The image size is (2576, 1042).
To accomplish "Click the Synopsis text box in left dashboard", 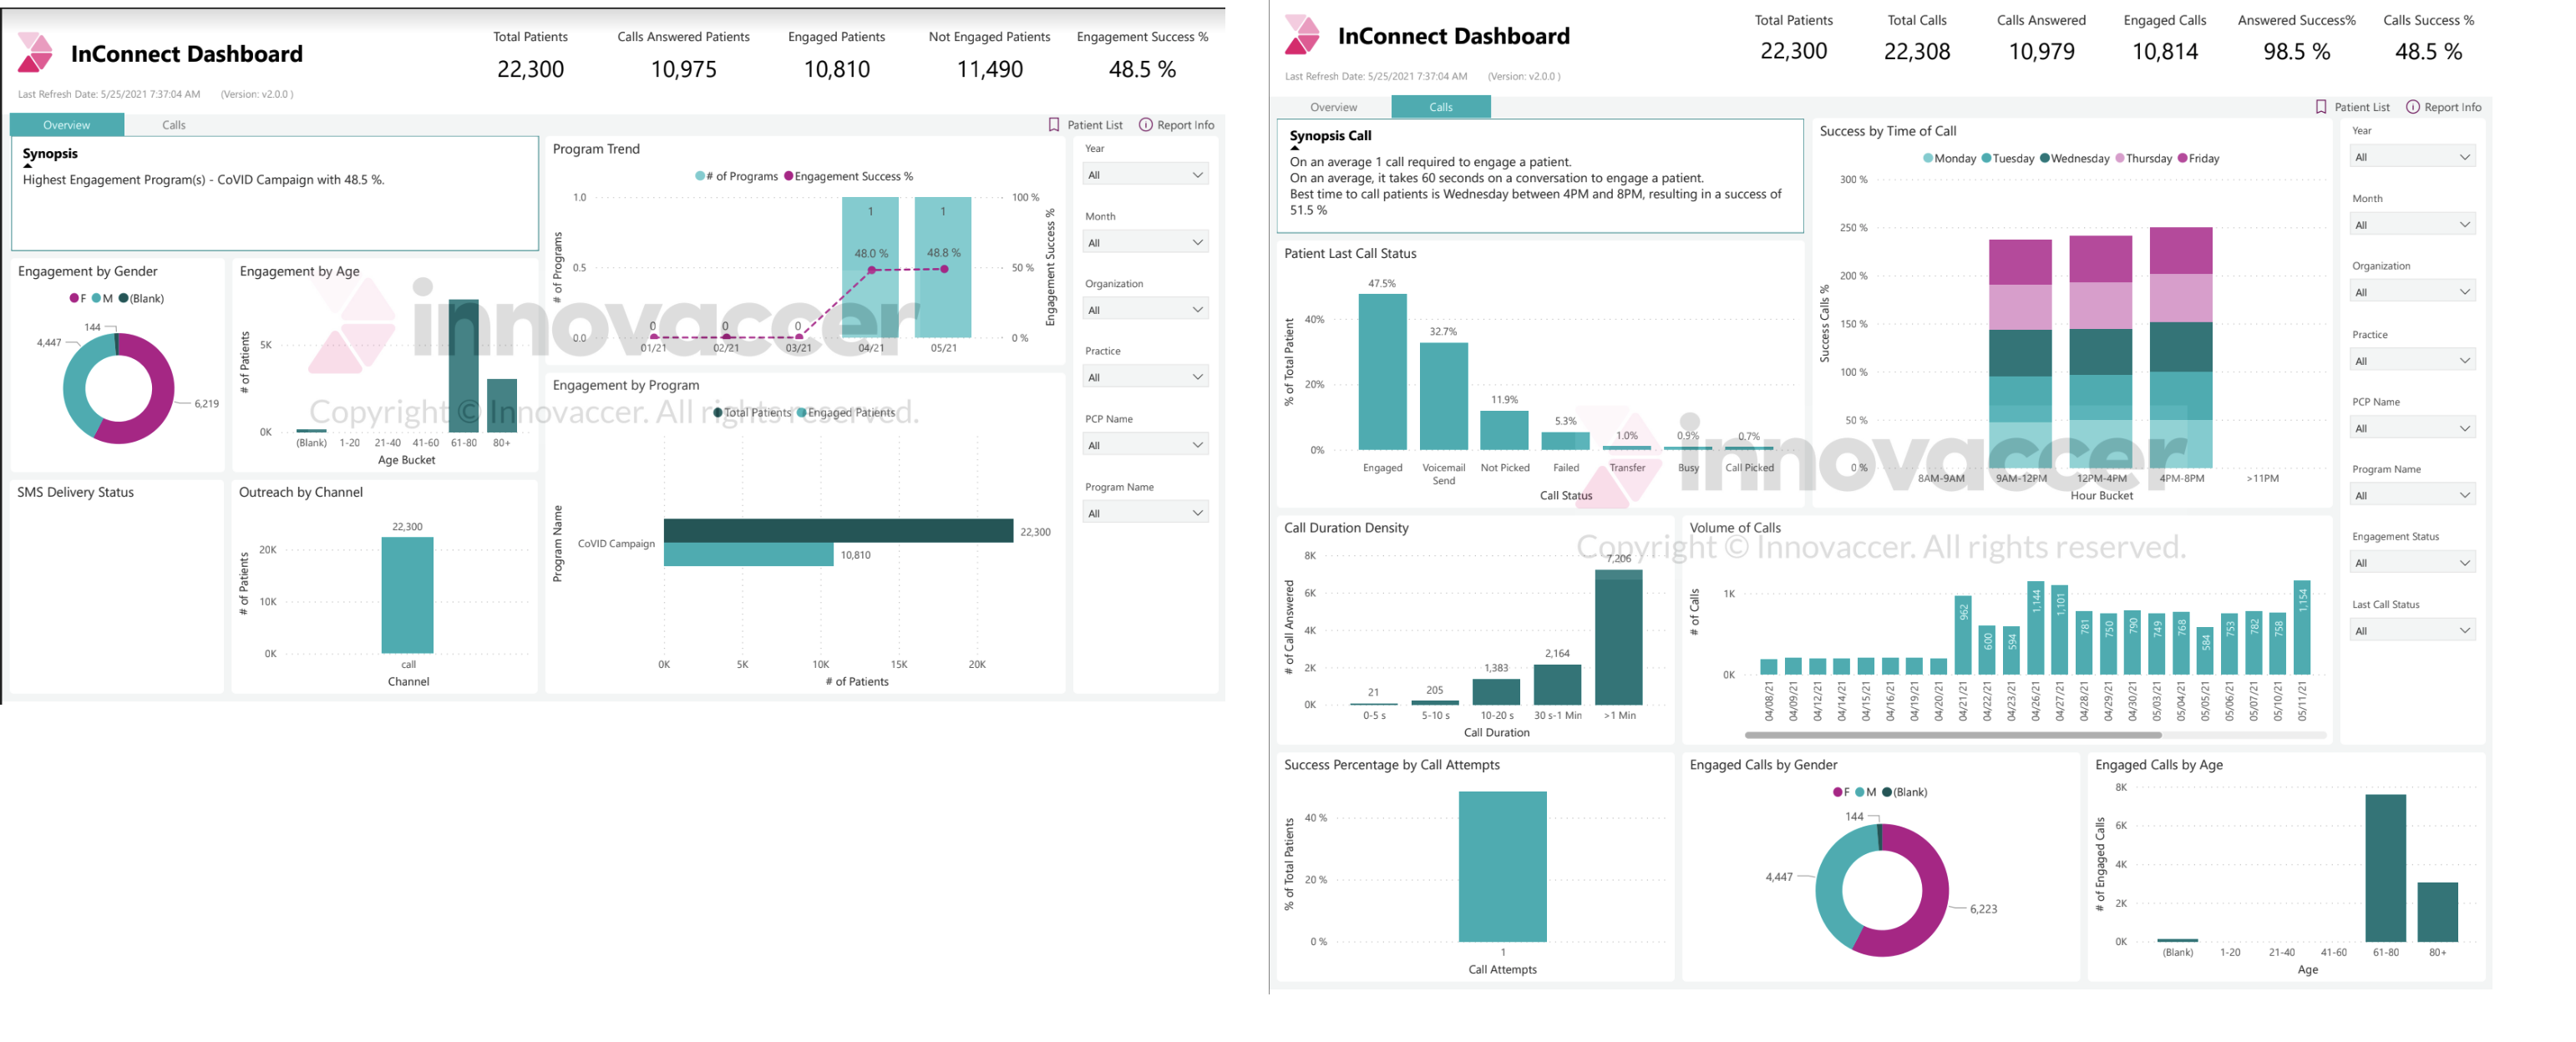I will point(275,193).
